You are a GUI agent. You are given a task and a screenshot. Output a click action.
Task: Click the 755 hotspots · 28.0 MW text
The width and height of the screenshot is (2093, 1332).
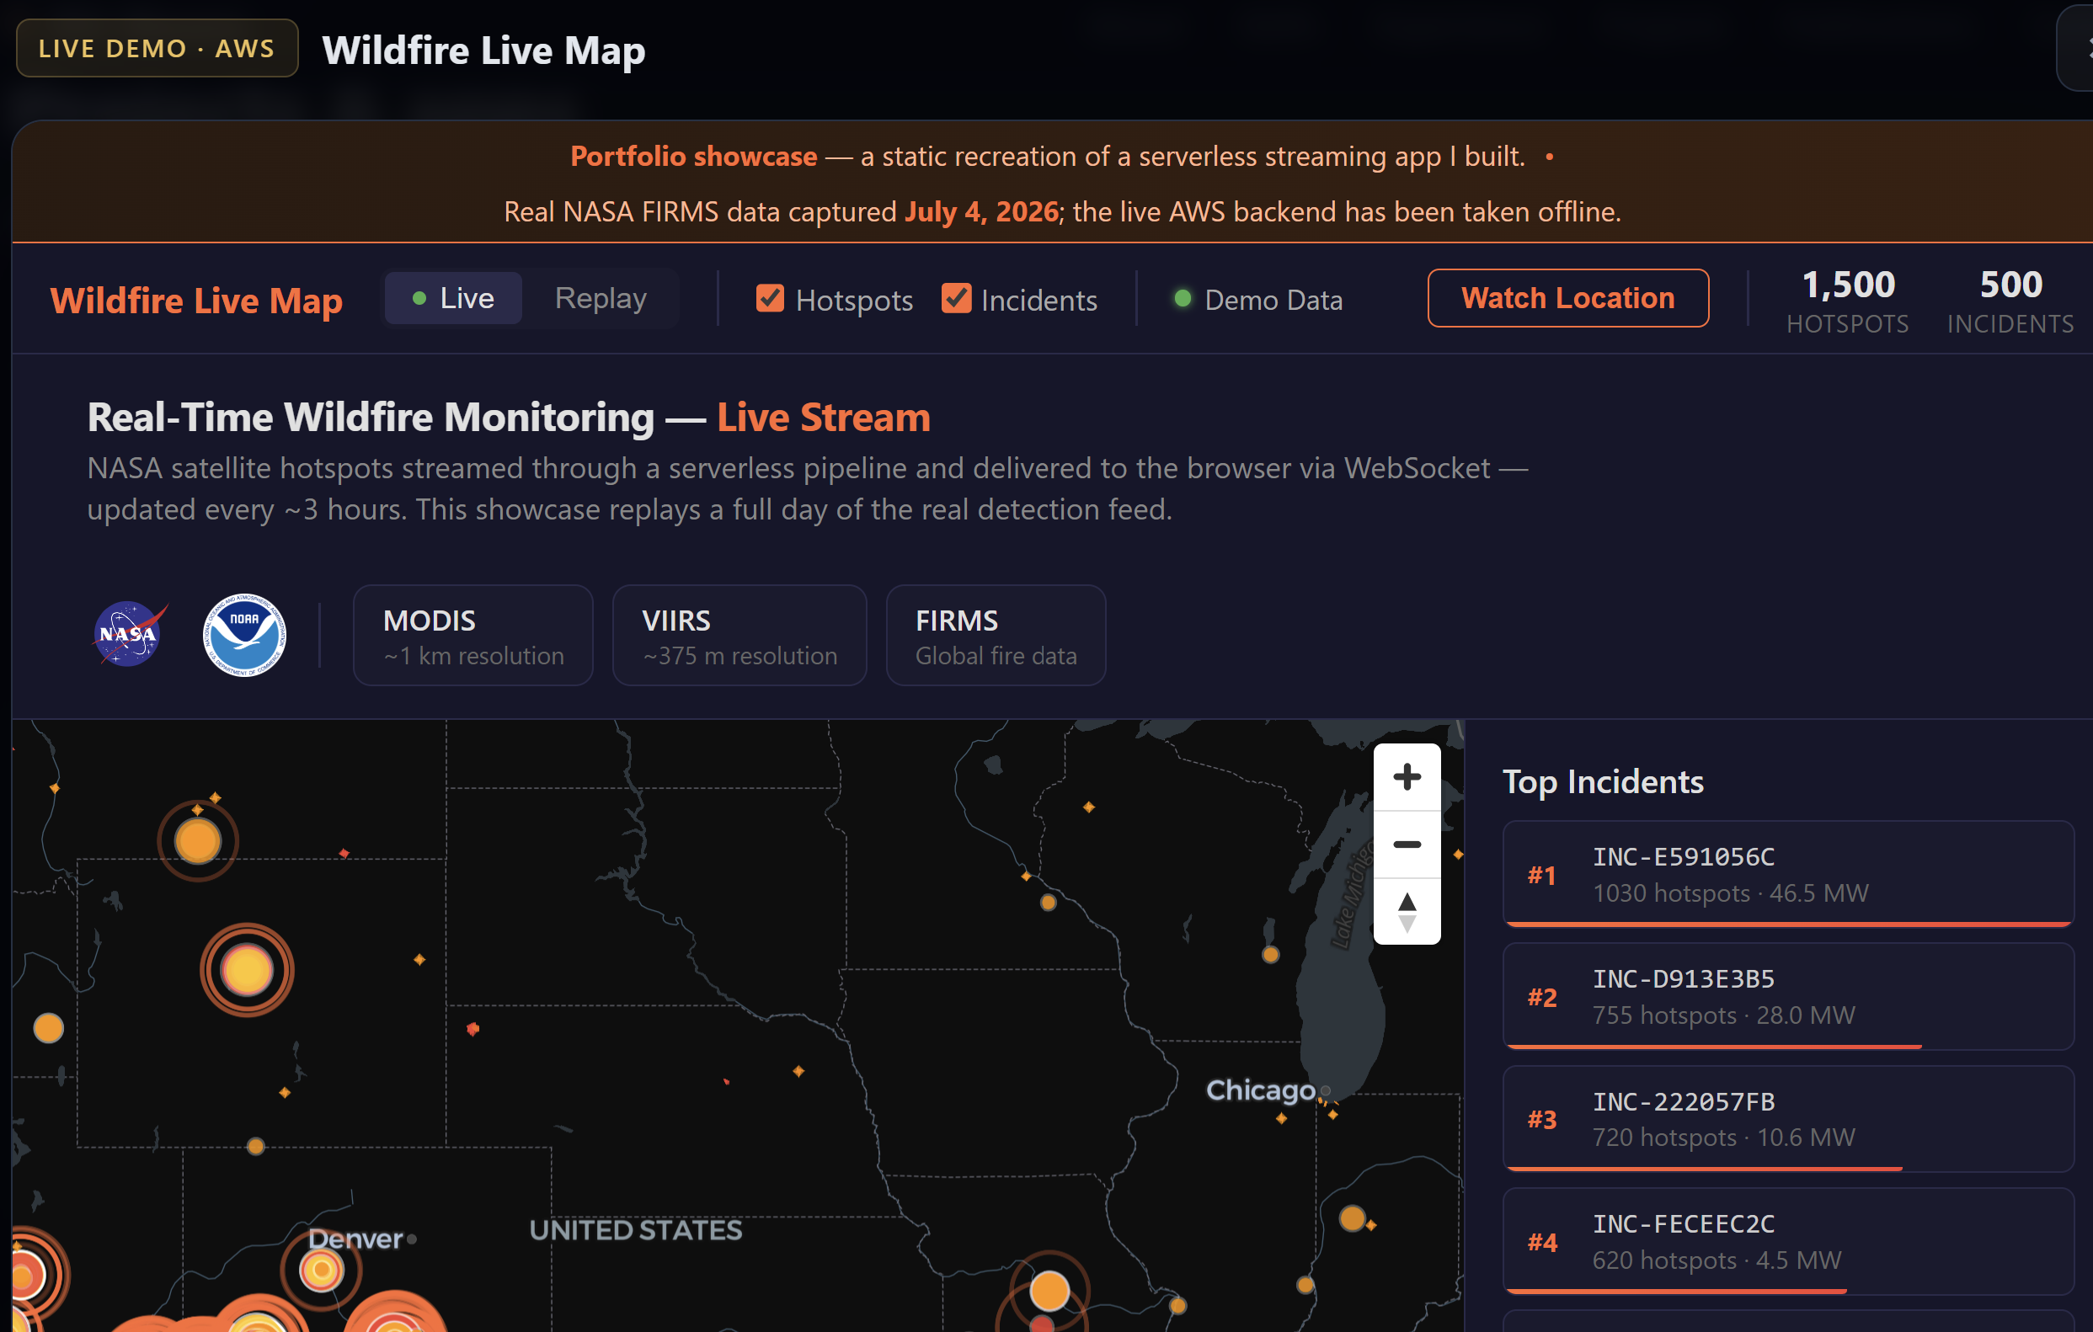coord(1722,1015)
